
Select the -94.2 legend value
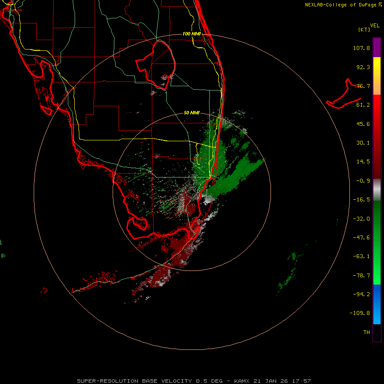click(361, 294)
